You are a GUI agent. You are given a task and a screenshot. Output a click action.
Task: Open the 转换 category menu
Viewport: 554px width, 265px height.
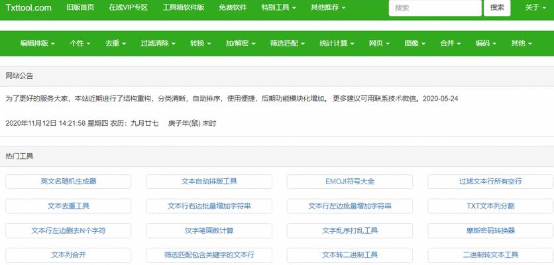201,44
